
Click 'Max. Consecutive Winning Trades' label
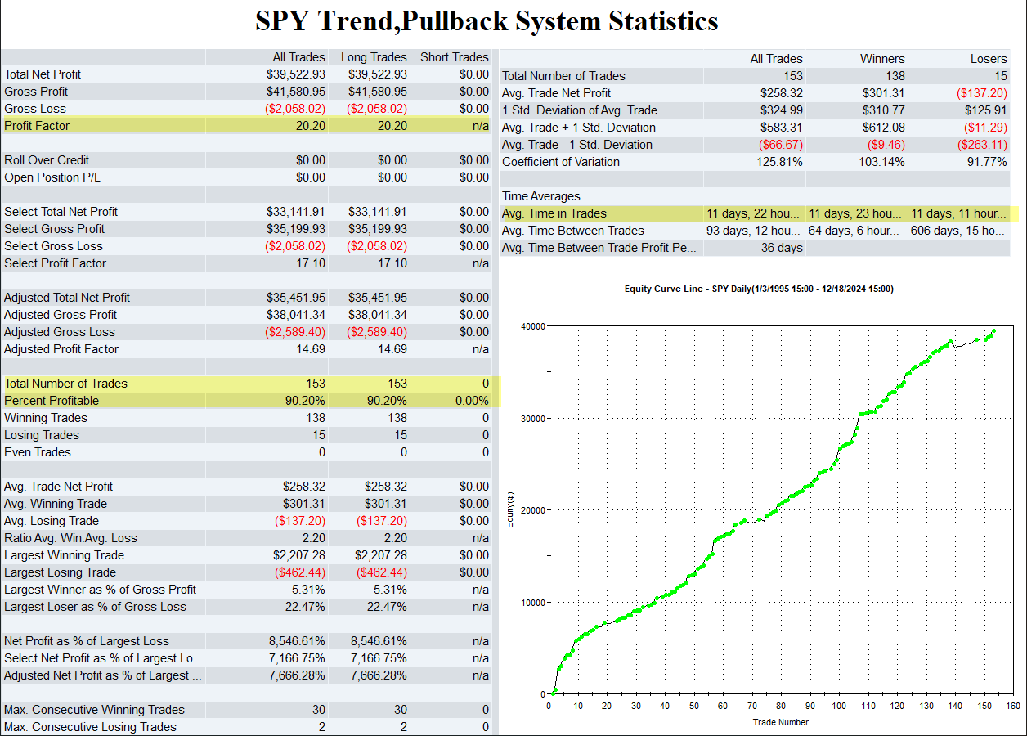tap(95, 710)
